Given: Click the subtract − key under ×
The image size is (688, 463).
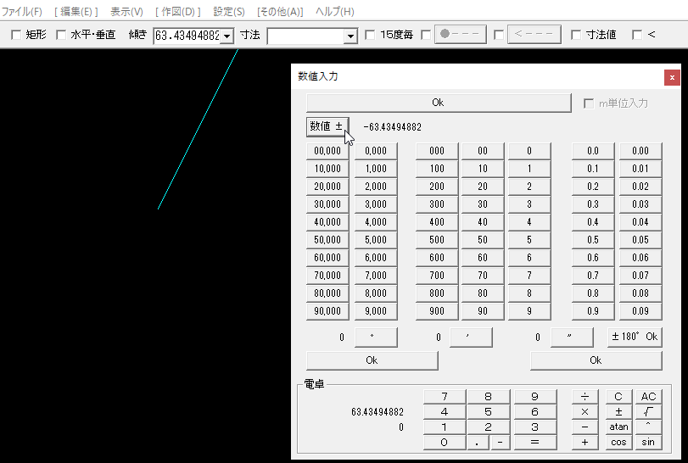Looking at the screenshot, I should 585,427.
